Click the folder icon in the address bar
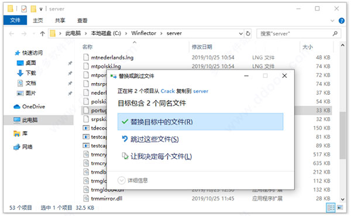The width and height of the screenshot is (351, 216). click(x=53, y=33)
